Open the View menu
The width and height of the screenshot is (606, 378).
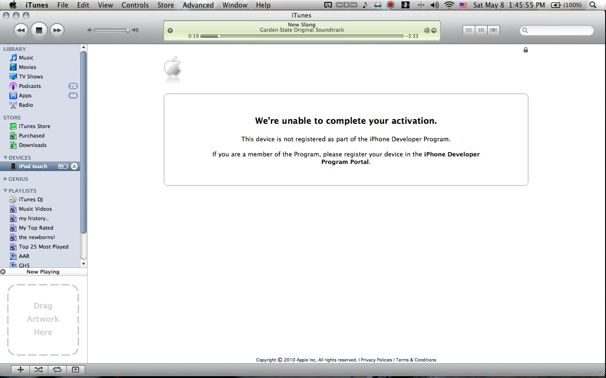click(105, 5)
